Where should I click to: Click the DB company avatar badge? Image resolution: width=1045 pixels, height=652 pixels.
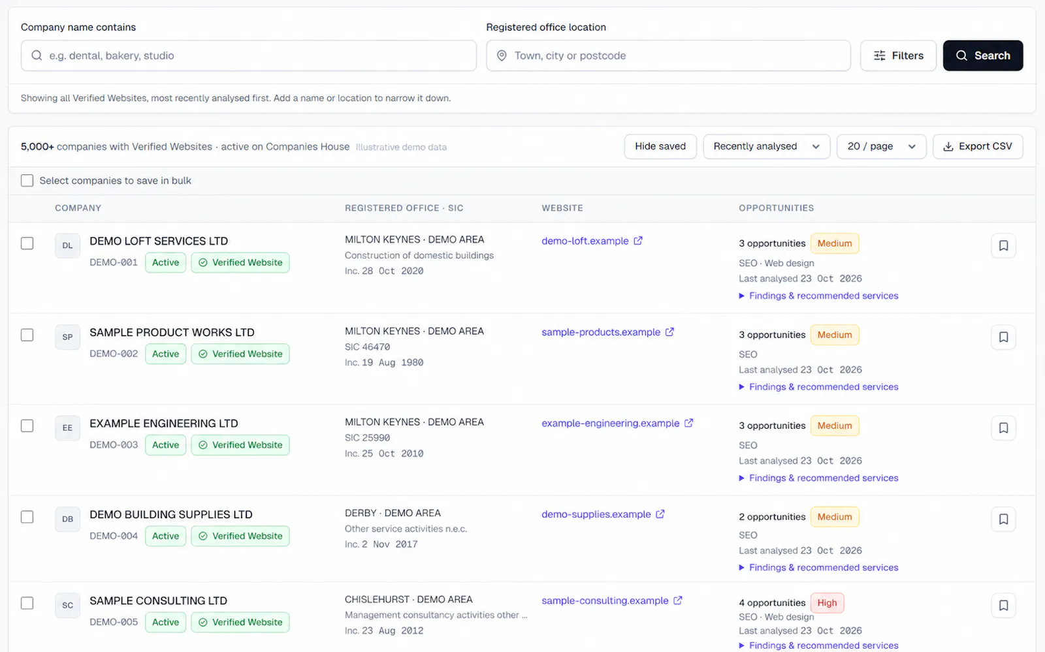tap(67, 519)
